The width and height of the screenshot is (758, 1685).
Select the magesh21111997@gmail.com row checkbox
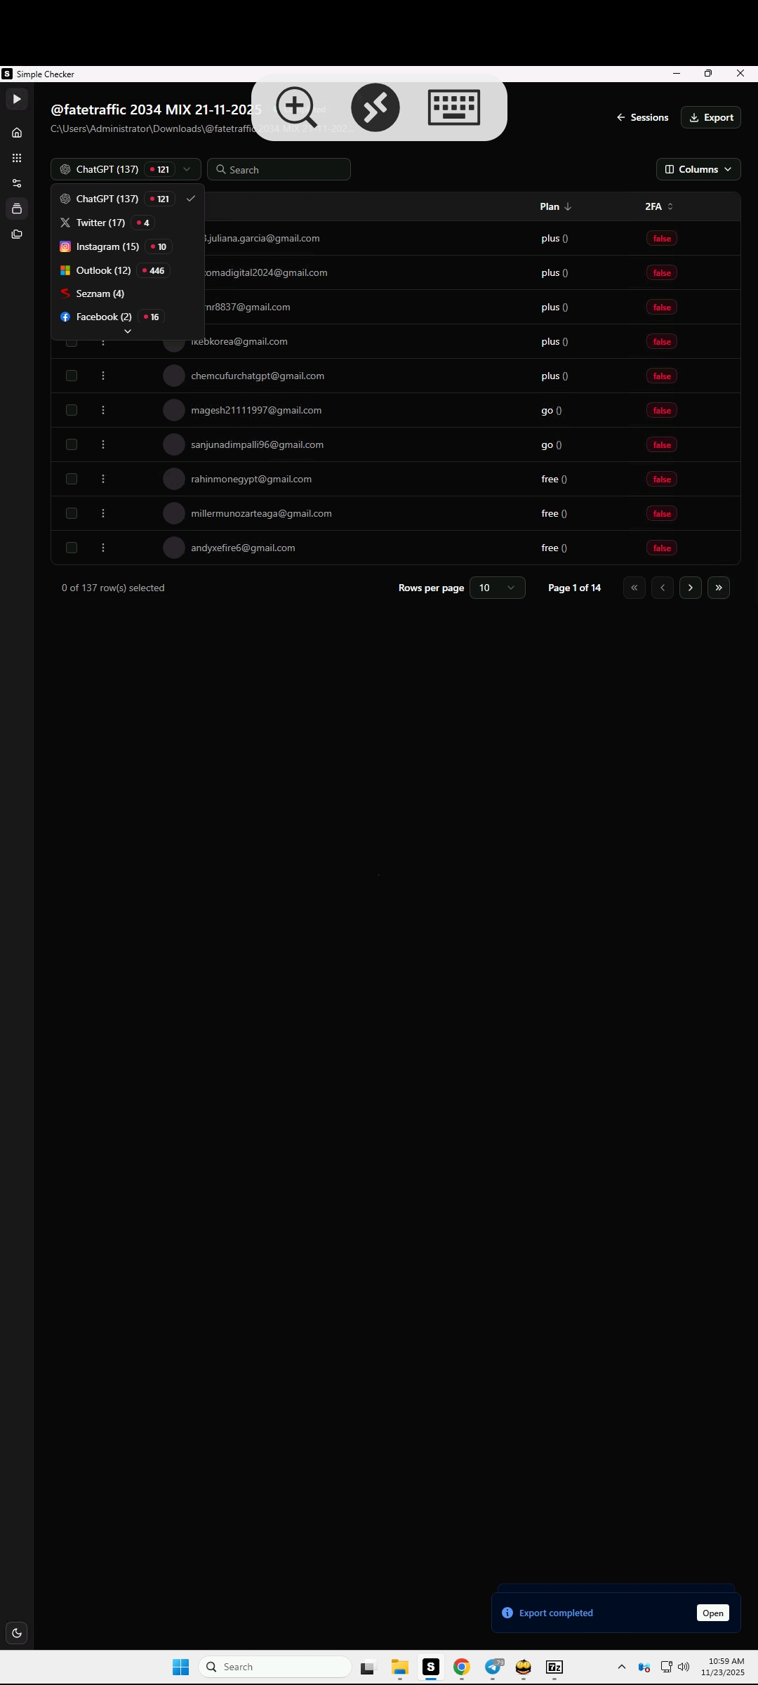point(72,410)
